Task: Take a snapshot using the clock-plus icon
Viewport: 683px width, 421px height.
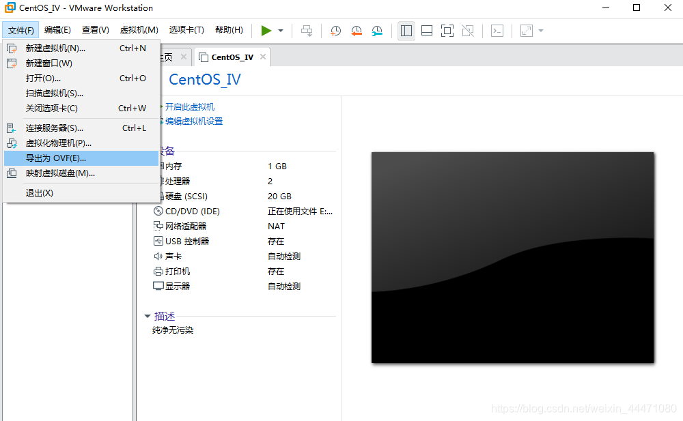Action: [x=335, y=31]
